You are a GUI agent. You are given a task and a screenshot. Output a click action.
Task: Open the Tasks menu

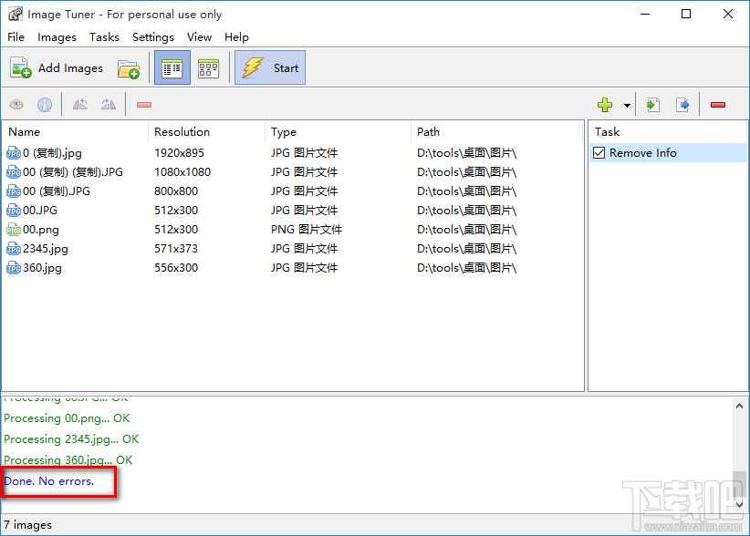(104, 37)
